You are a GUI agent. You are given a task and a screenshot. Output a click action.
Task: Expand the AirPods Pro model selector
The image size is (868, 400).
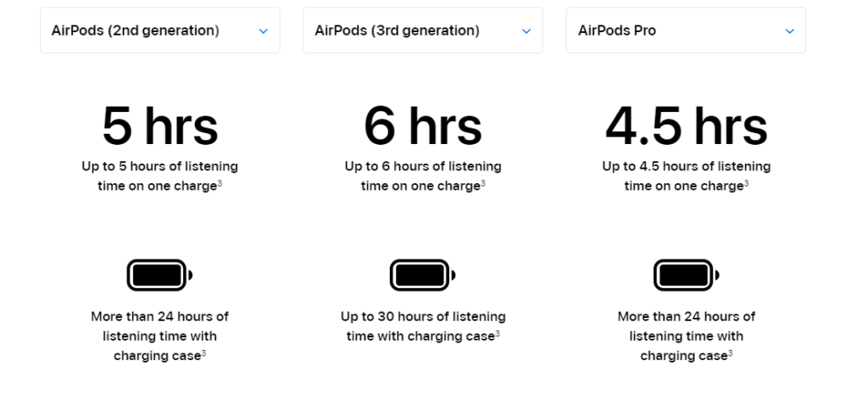pos(686,31)
